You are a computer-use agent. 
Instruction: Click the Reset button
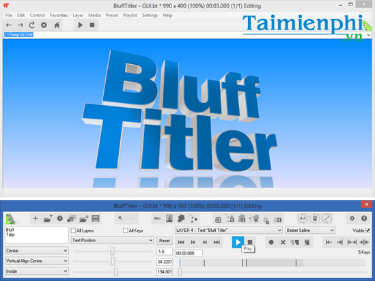click(x=165, y=241)
